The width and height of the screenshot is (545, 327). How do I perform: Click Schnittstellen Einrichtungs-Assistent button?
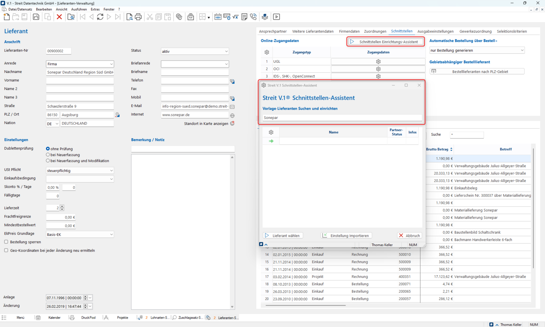[385, 42]
